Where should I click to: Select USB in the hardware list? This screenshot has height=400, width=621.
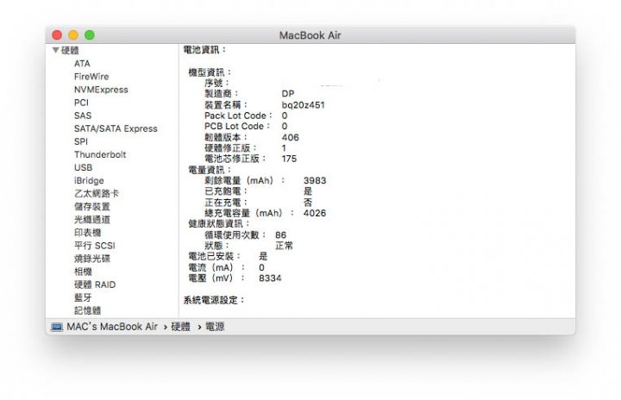tap(83, 167)
